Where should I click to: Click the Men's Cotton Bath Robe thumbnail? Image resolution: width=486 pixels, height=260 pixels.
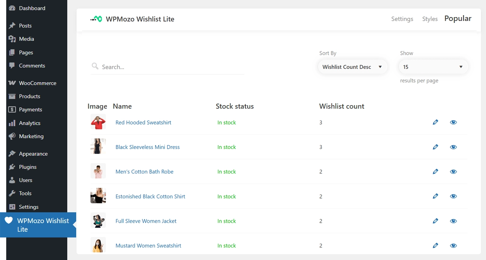pyautogui.click(x=98, y=171)
